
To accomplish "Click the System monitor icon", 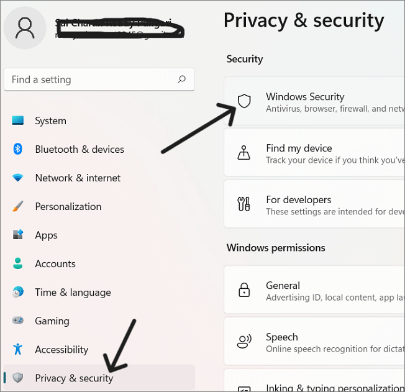I will tap(18, 121).
